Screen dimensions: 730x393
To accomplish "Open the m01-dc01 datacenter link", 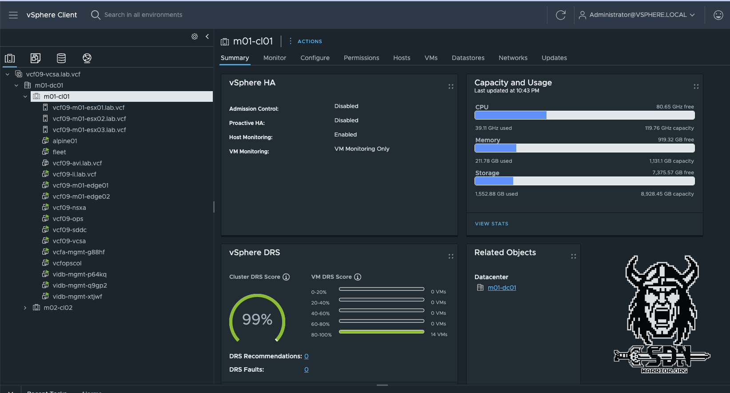I will point(502,288).
